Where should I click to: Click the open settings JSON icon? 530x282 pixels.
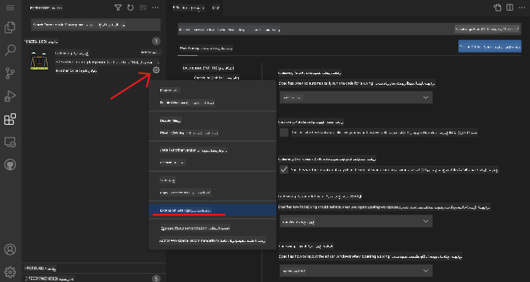pyautogui.click(x=497, y=8)
